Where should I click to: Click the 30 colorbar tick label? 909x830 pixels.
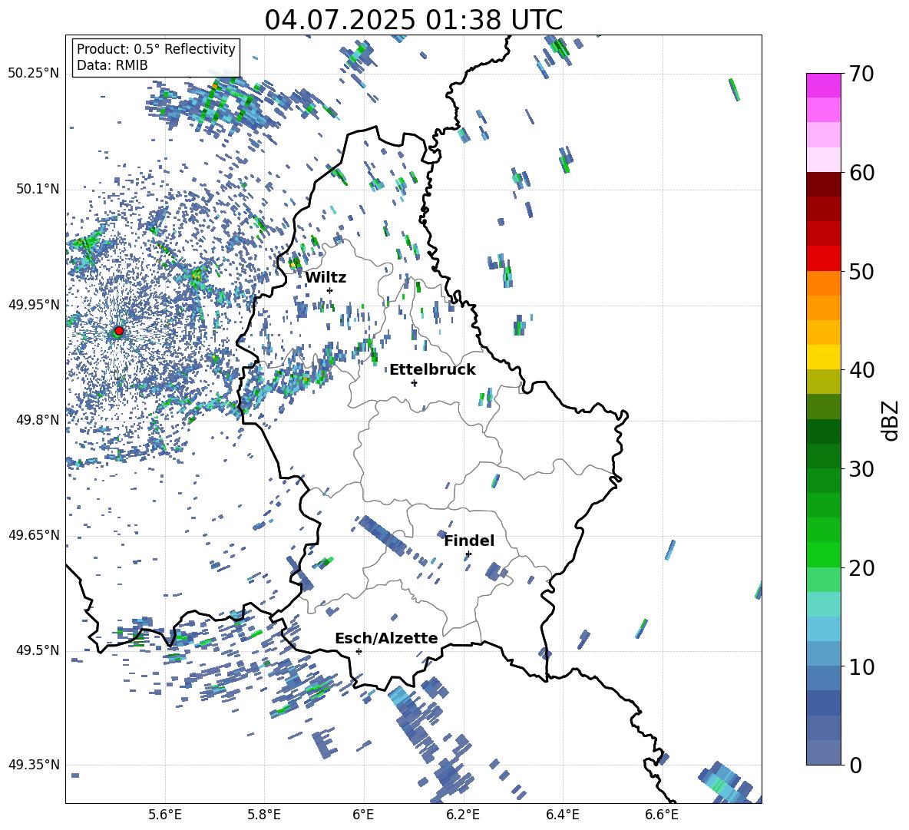[x=861, y=469]
